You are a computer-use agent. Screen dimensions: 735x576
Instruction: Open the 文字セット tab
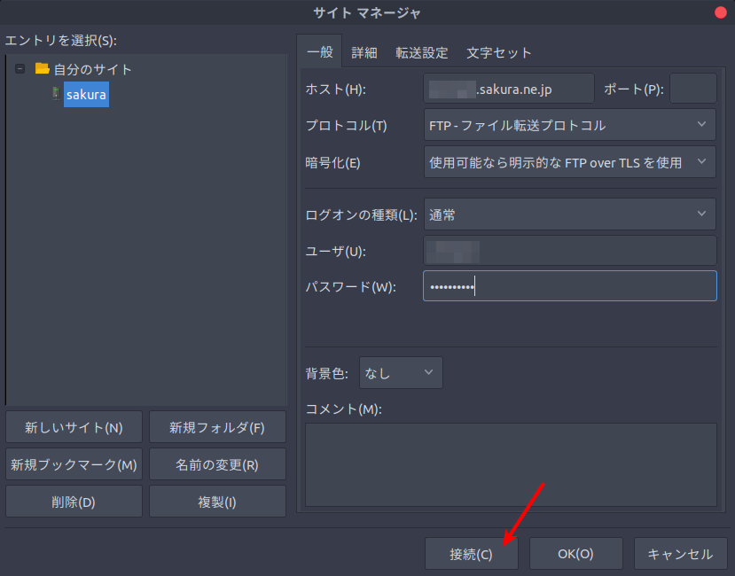498,52
